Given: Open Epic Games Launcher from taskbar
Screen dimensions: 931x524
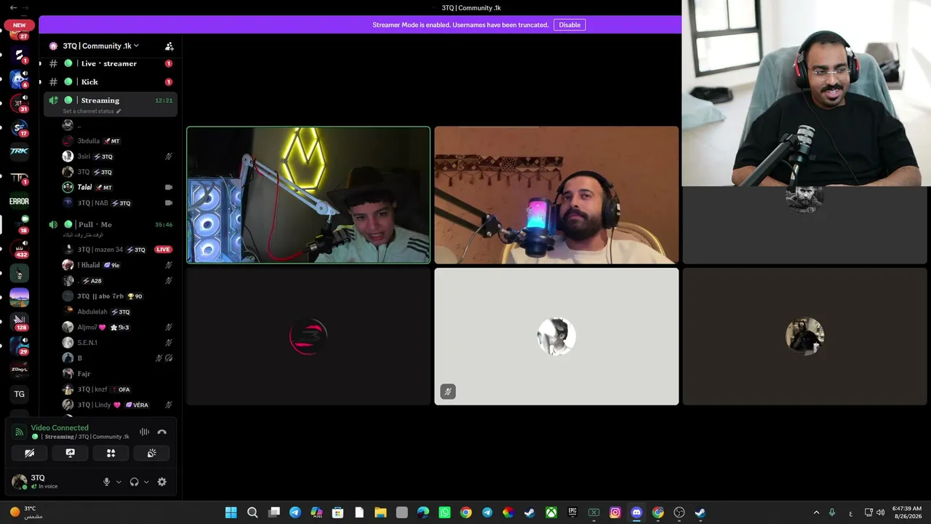Looking at the screenshot, I should 572,512.
